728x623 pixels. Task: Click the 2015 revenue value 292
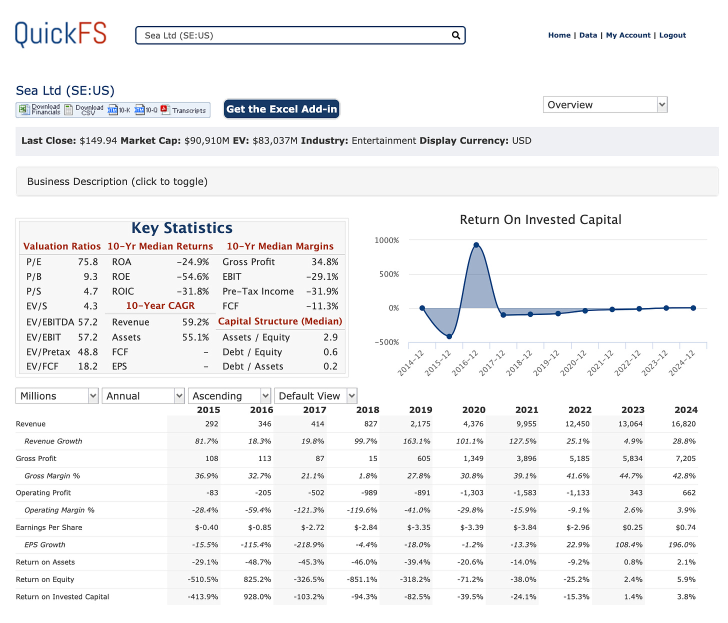(212, 424)
